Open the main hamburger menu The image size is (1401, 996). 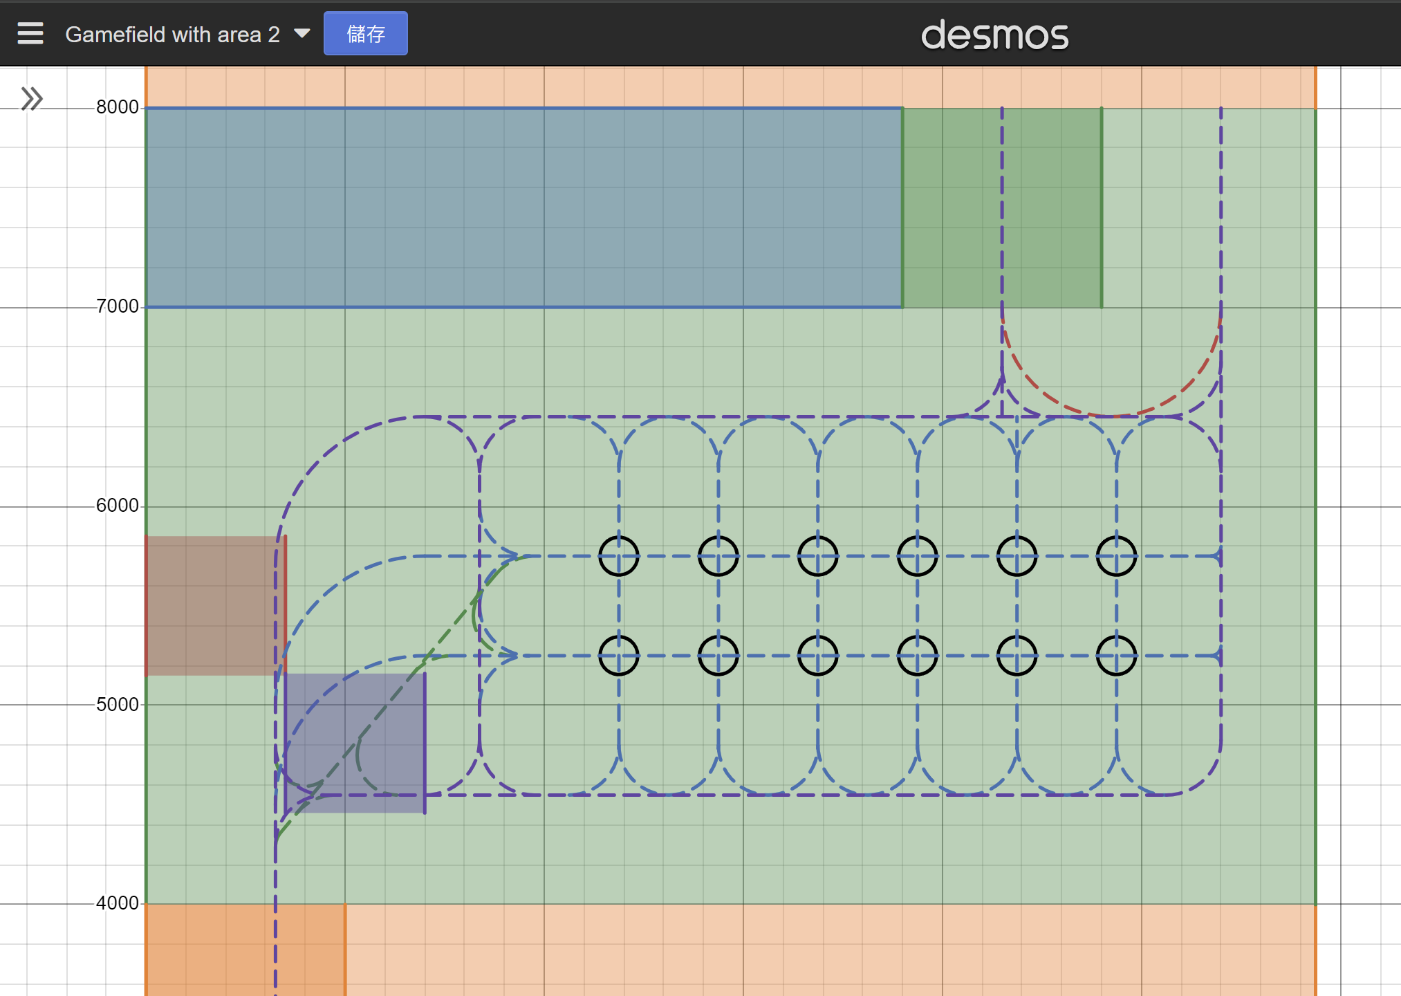(x=30, y=33)
